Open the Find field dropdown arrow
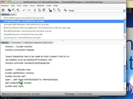133x99 pixels. [x=124, y=11]
